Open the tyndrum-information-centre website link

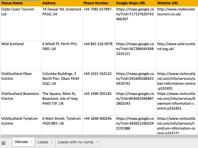coord(176,126)
